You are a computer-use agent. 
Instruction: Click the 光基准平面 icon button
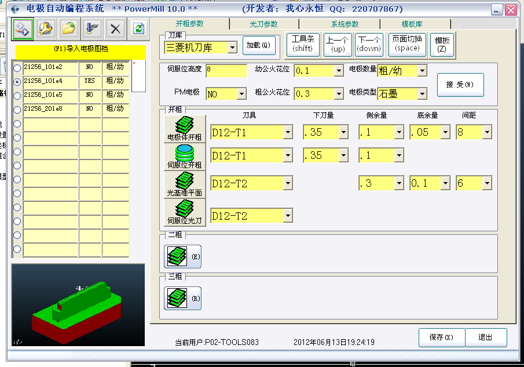coord(185,184)
